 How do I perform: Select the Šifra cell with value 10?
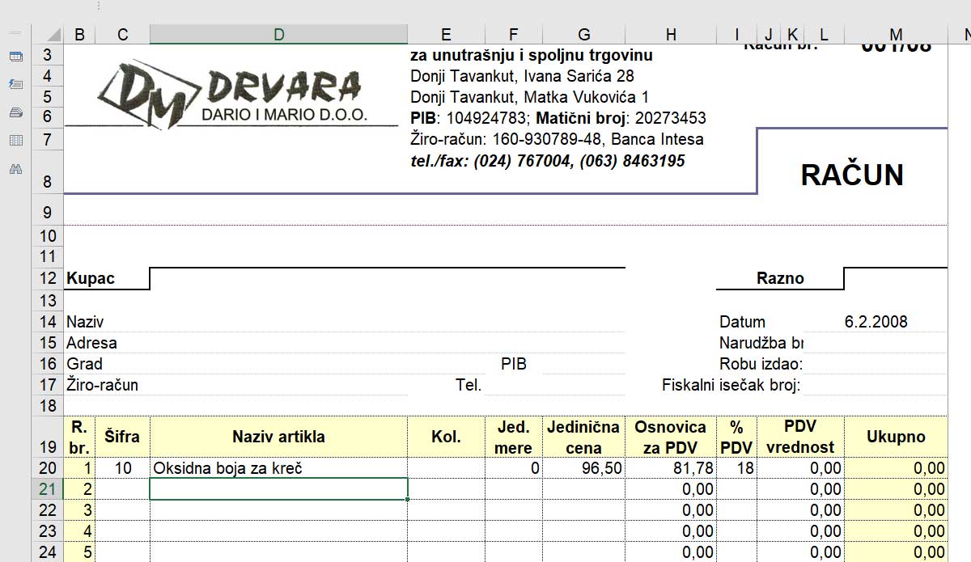click(122, 468)
